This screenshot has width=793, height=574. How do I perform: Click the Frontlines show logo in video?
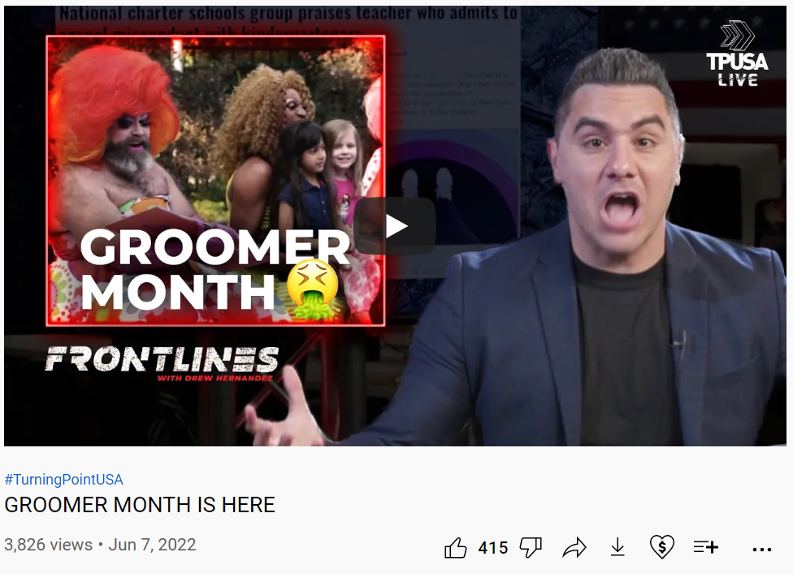[162, 359]
